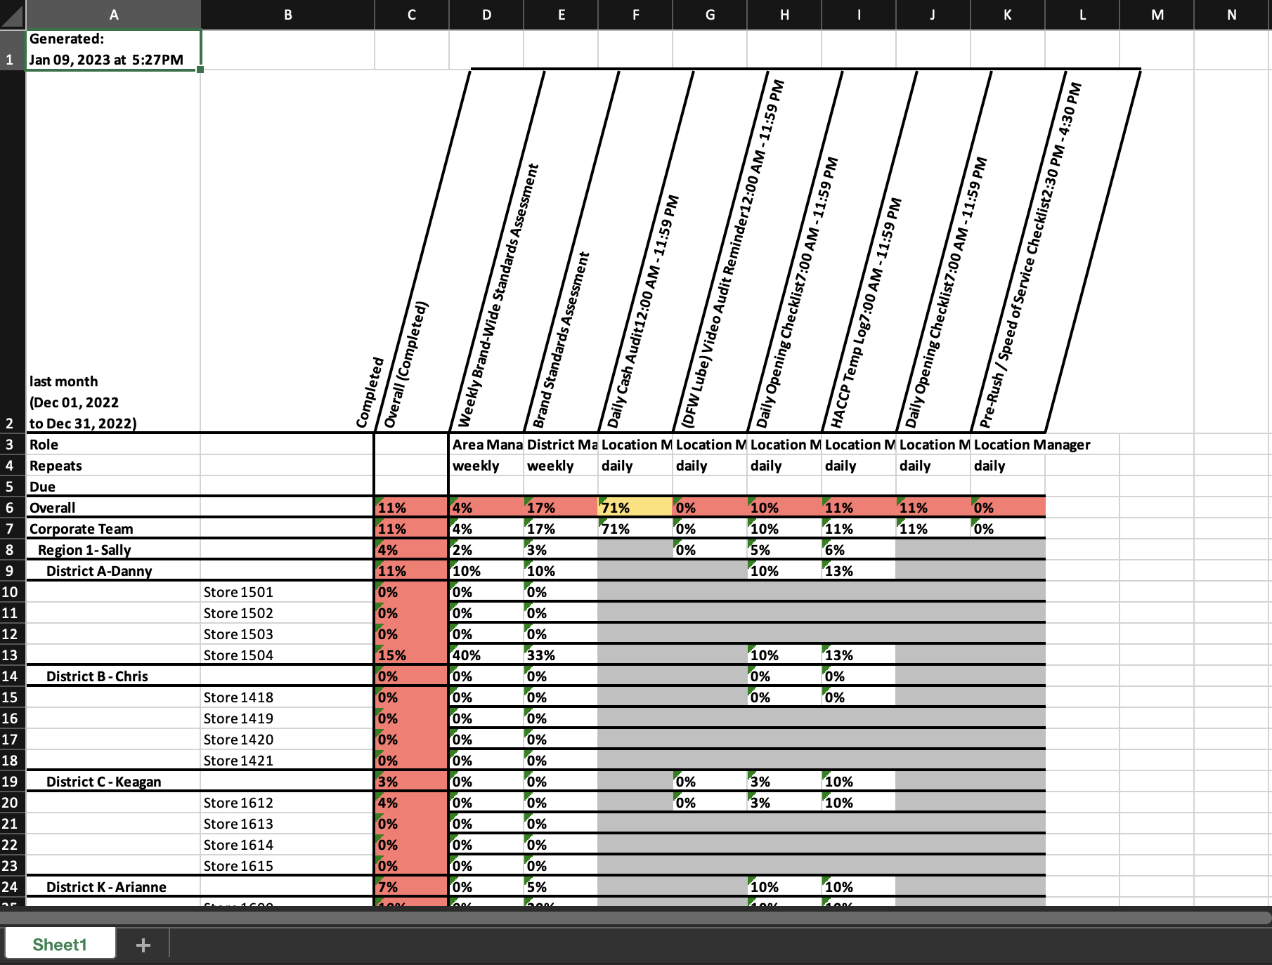The image size is (1272, 965).
Task: Click cell A1 showing the generated timestamp
Action: [112, 49]
